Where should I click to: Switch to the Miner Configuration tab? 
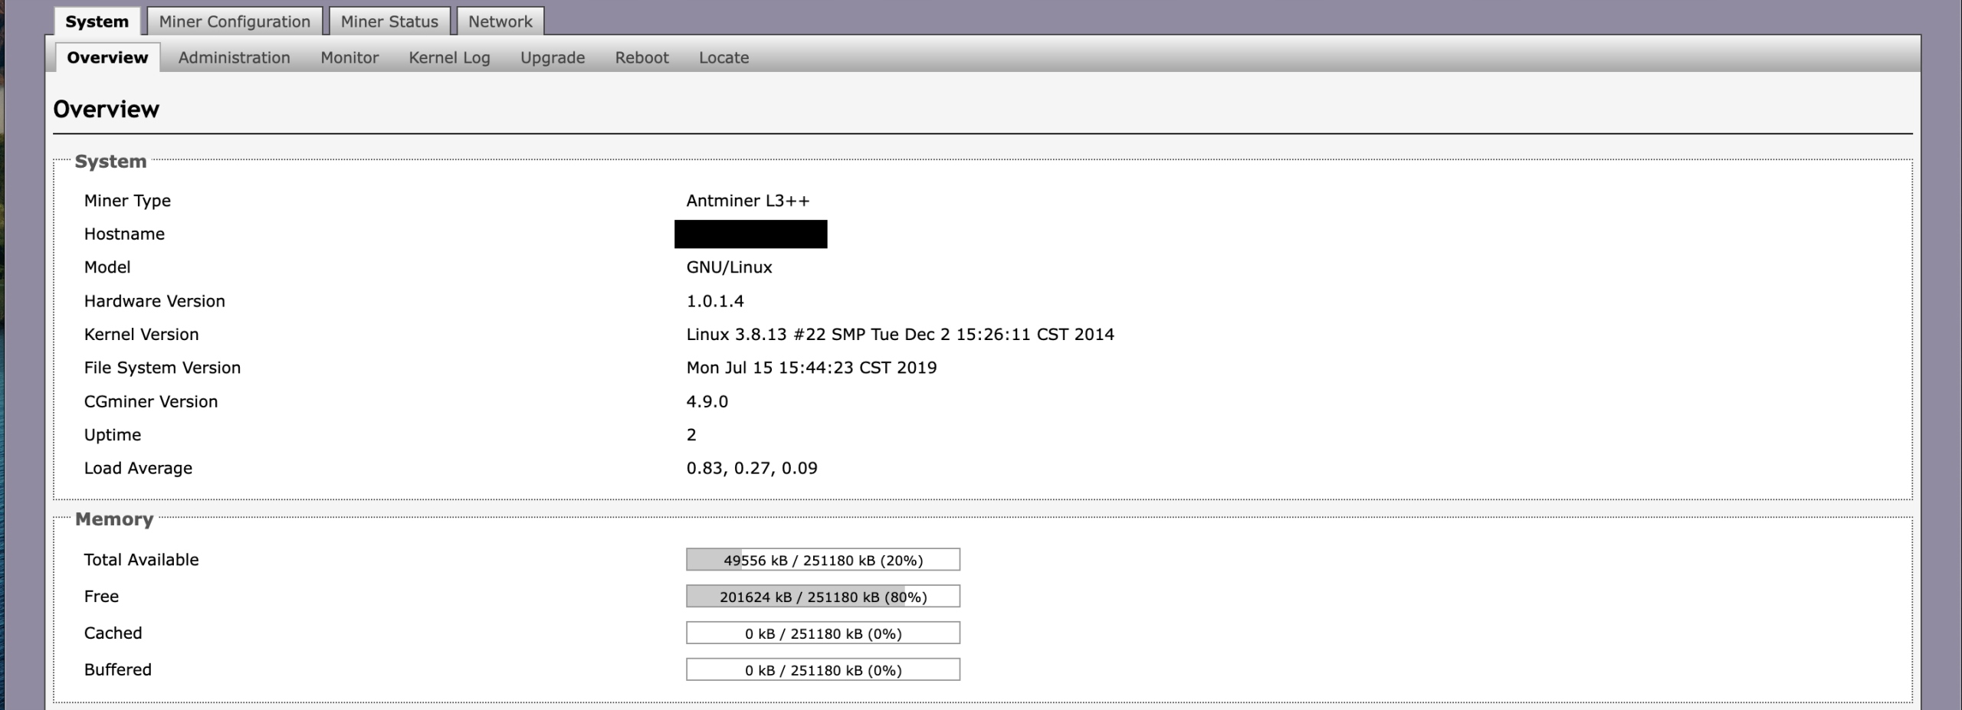point(235,21)
